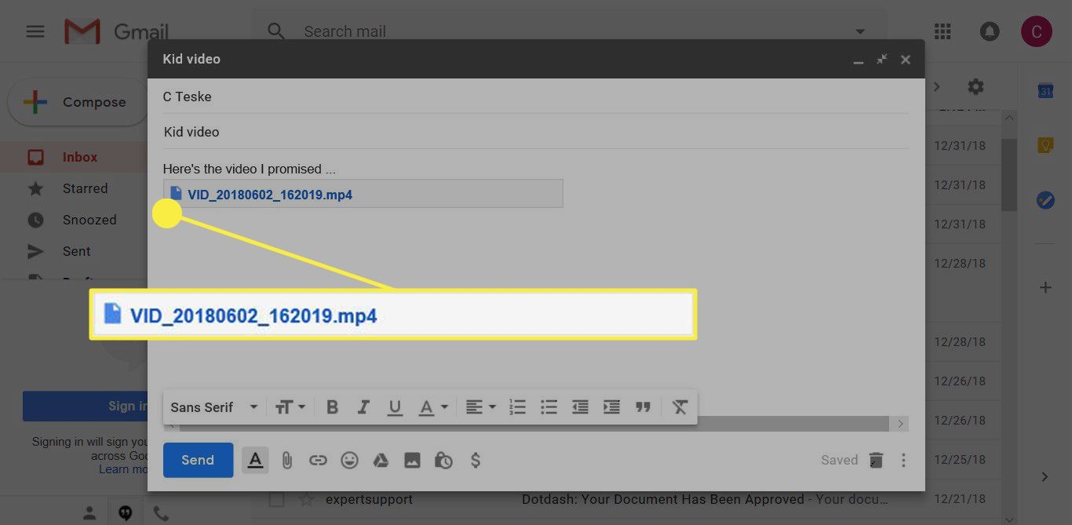Toggle the formatting options button
This screenshot has width=1072, height=525.
255,461
